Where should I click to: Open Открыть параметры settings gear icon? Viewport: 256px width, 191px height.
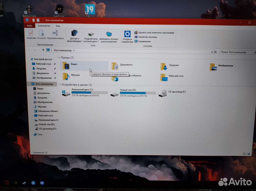[x=127, y=34]
